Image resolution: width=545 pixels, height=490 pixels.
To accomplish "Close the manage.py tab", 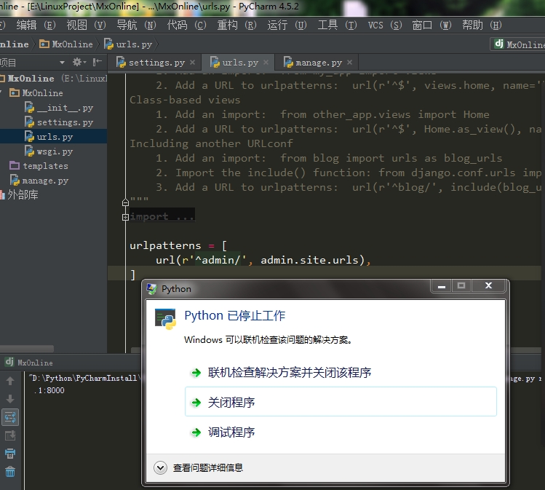I will tap(350, 62).
